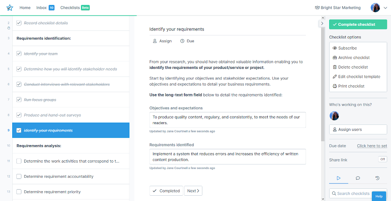Uncheck the Run focus groups task
This screenshot has width=391, height=201.
pyautogui.click(x=19, y=99)
